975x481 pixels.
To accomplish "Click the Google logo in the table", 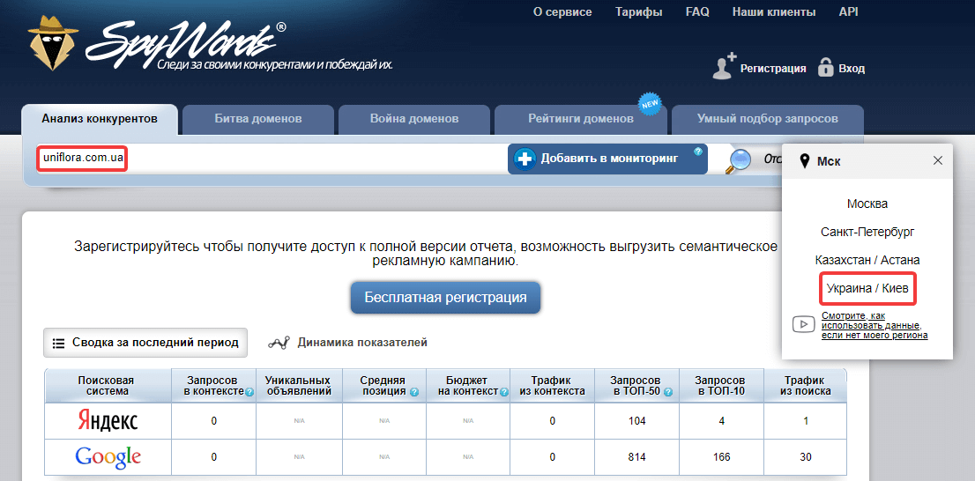I will [x=108, y=458].
